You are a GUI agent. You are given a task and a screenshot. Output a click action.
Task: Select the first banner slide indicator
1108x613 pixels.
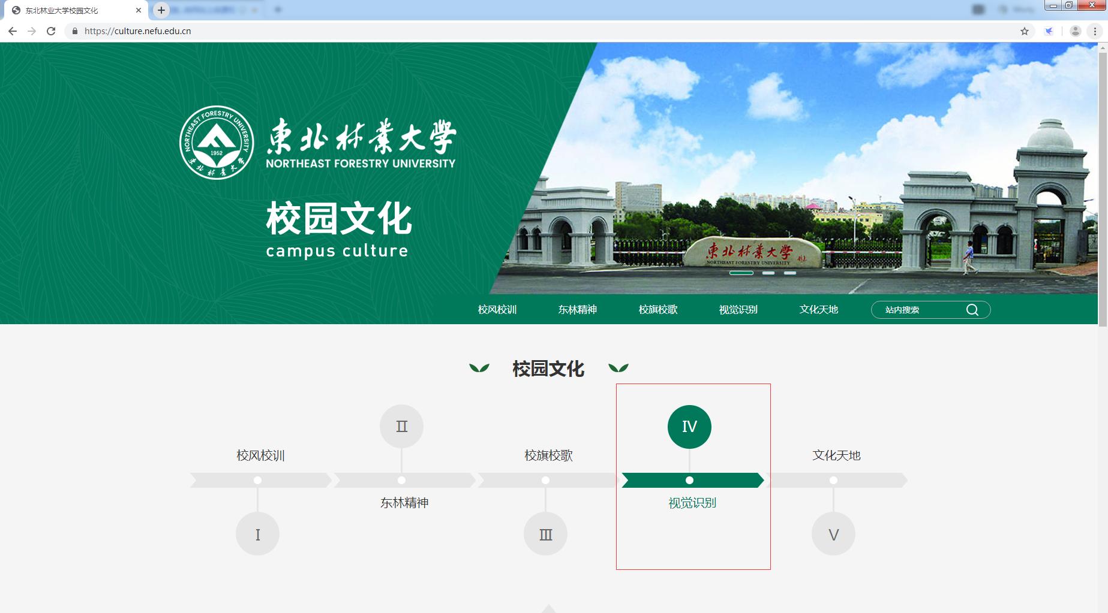(741, 273)
